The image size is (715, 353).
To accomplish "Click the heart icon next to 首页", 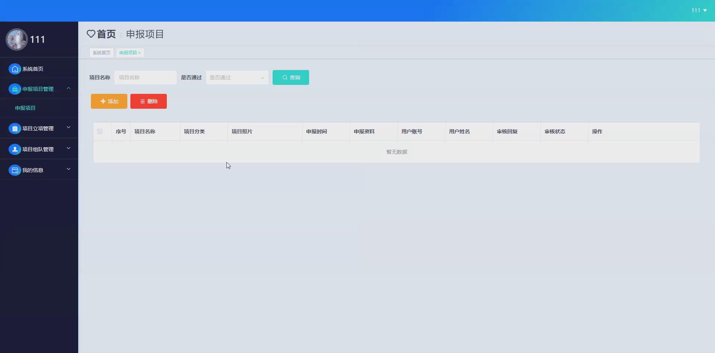I will click(x=91, y=34).
